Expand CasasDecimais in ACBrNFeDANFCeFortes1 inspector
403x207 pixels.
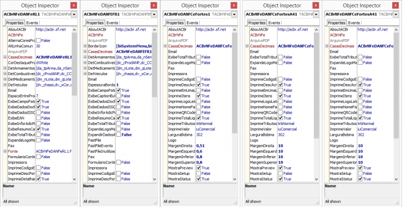click(165, 46)
